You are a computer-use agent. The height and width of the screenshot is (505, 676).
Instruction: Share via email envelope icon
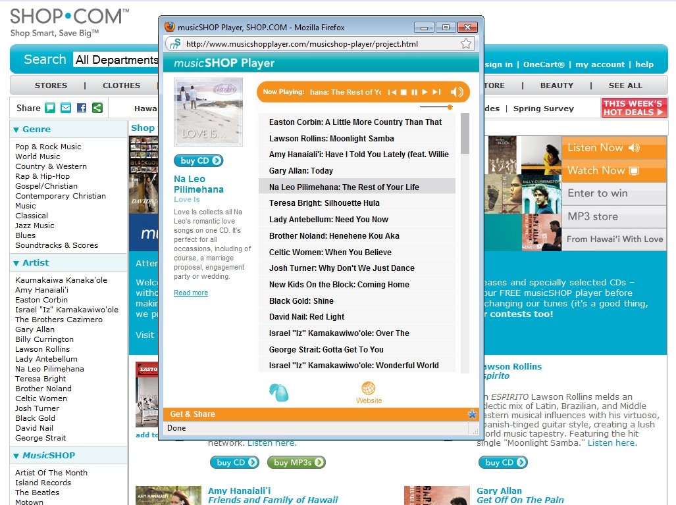[66, 108]
